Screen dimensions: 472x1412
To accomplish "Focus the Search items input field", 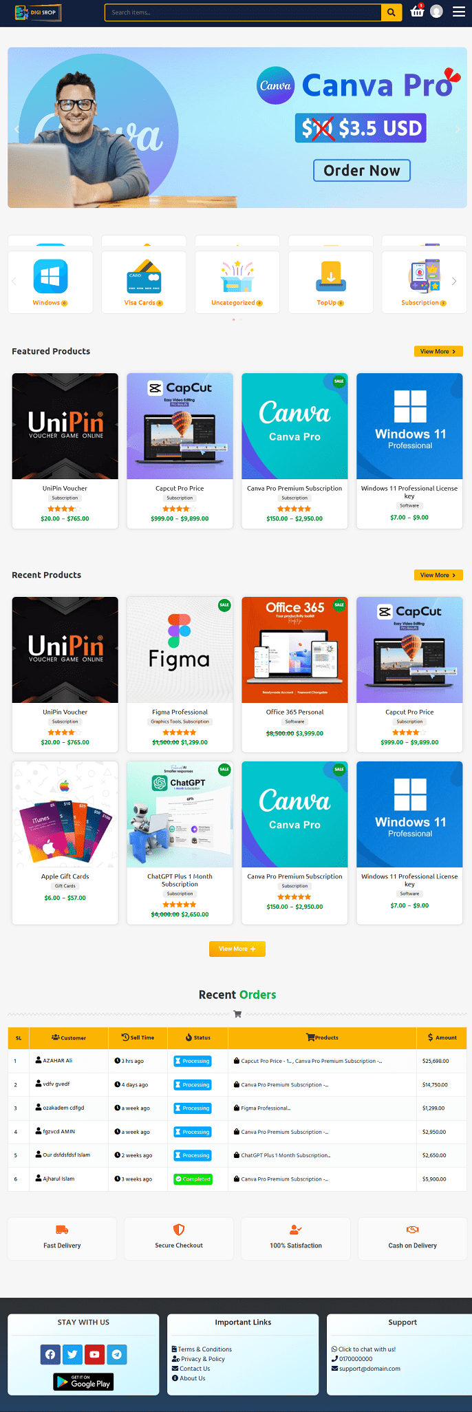I will (x=243, y=12).
